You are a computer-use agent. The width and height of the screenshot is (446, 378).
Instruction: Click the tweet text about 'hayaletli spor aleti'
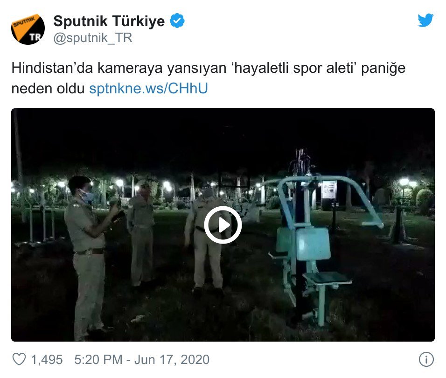pos(208,78)
